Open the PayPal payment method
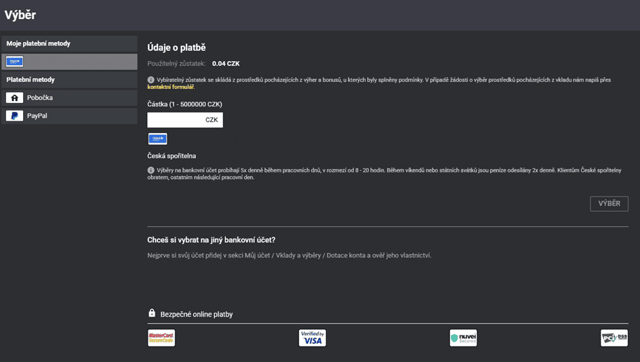This screenshot has width=640, height=362. click(x=69, y=116)
